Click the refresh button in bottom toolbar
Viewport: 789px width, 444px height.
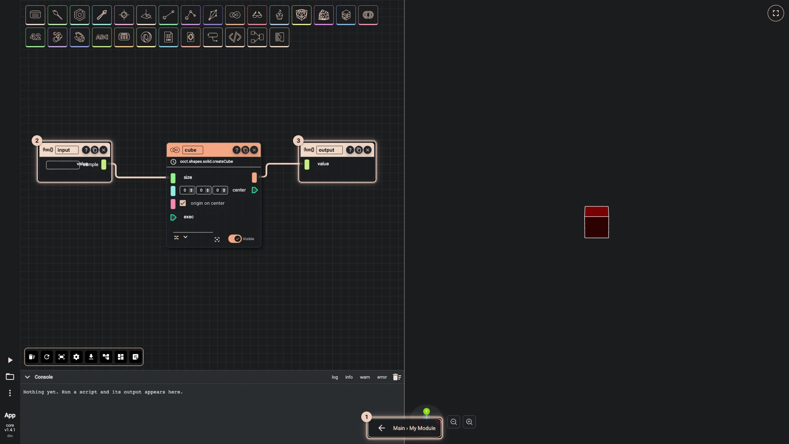click(47, 357)
